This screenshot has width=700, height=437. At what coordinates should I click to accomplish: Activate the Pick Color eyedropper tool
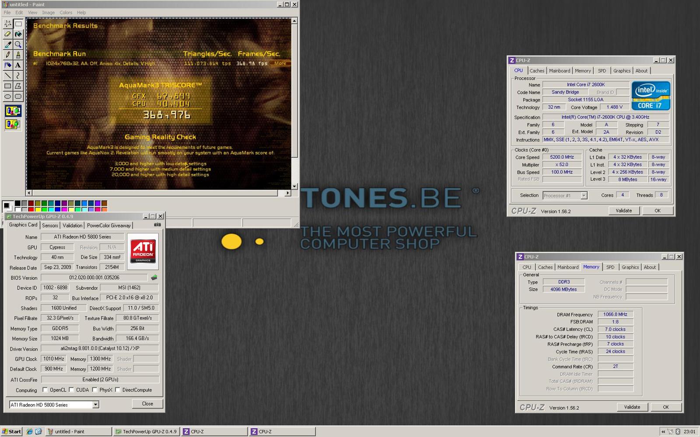(x=7, y=45)
